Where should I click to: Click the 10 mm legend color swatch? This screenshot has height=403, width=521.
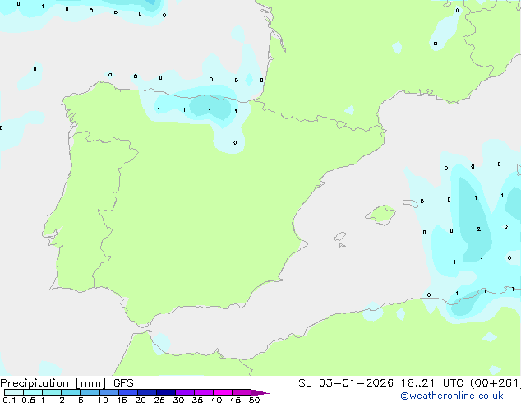[109, 392]
